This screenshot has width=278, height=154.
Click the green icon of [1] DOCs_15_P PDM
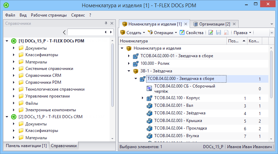pyautogui.click(x=14, y=41)
